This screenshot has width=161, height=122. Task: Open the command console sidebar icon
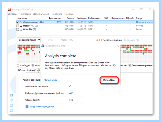point(11,105)
